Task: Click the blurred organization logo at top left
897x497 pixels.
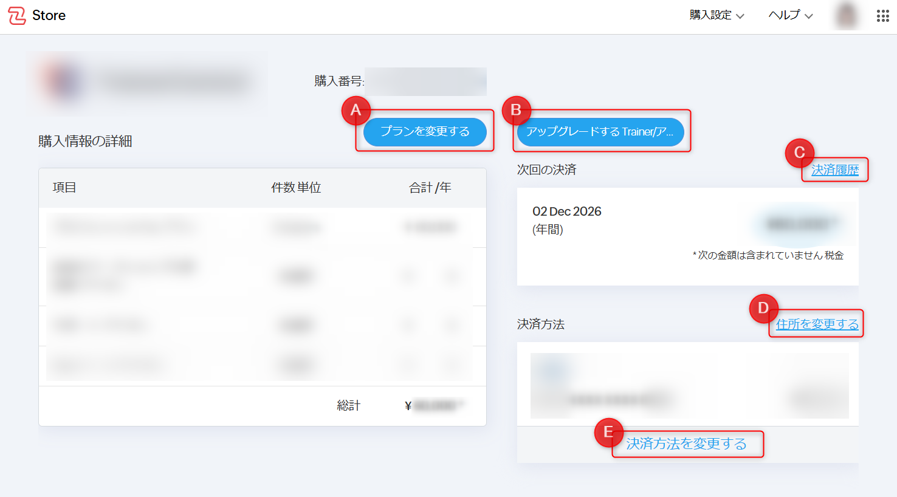Action: tap(63, 81)
